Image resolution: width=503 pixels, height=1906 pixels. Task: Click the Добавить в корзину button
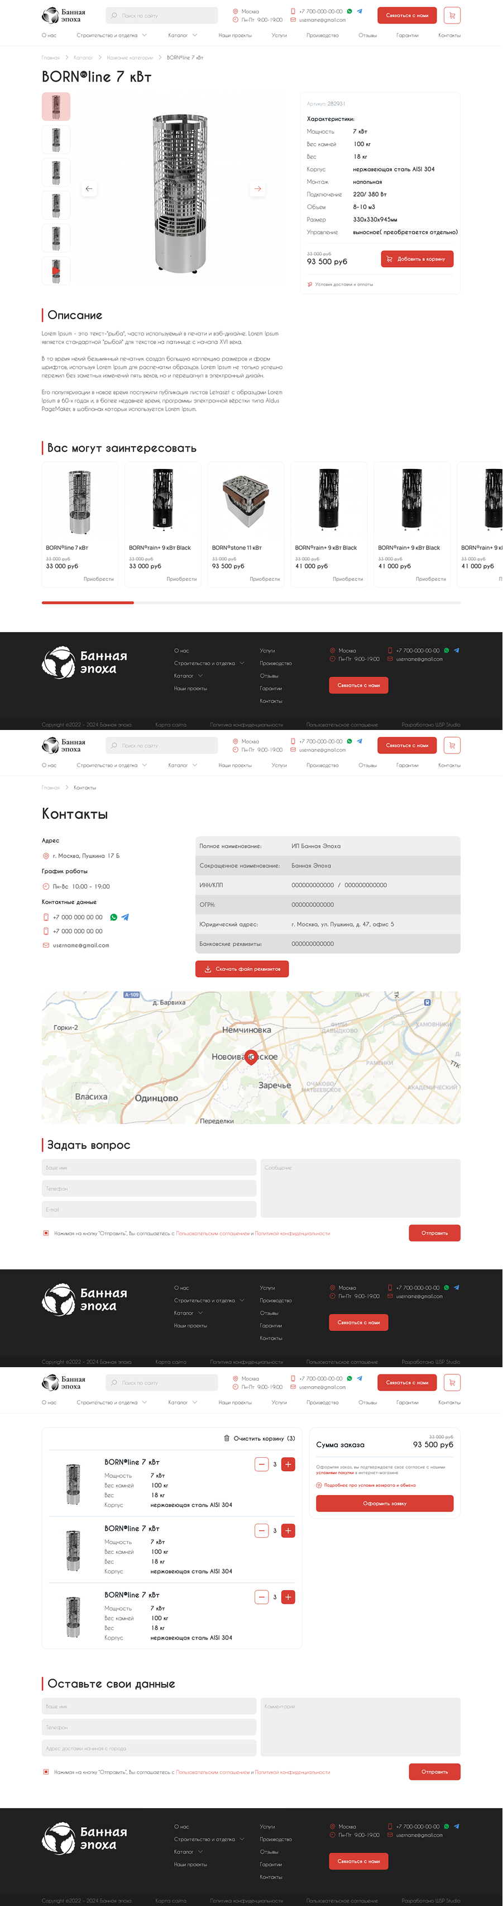(x=418, y=259)
